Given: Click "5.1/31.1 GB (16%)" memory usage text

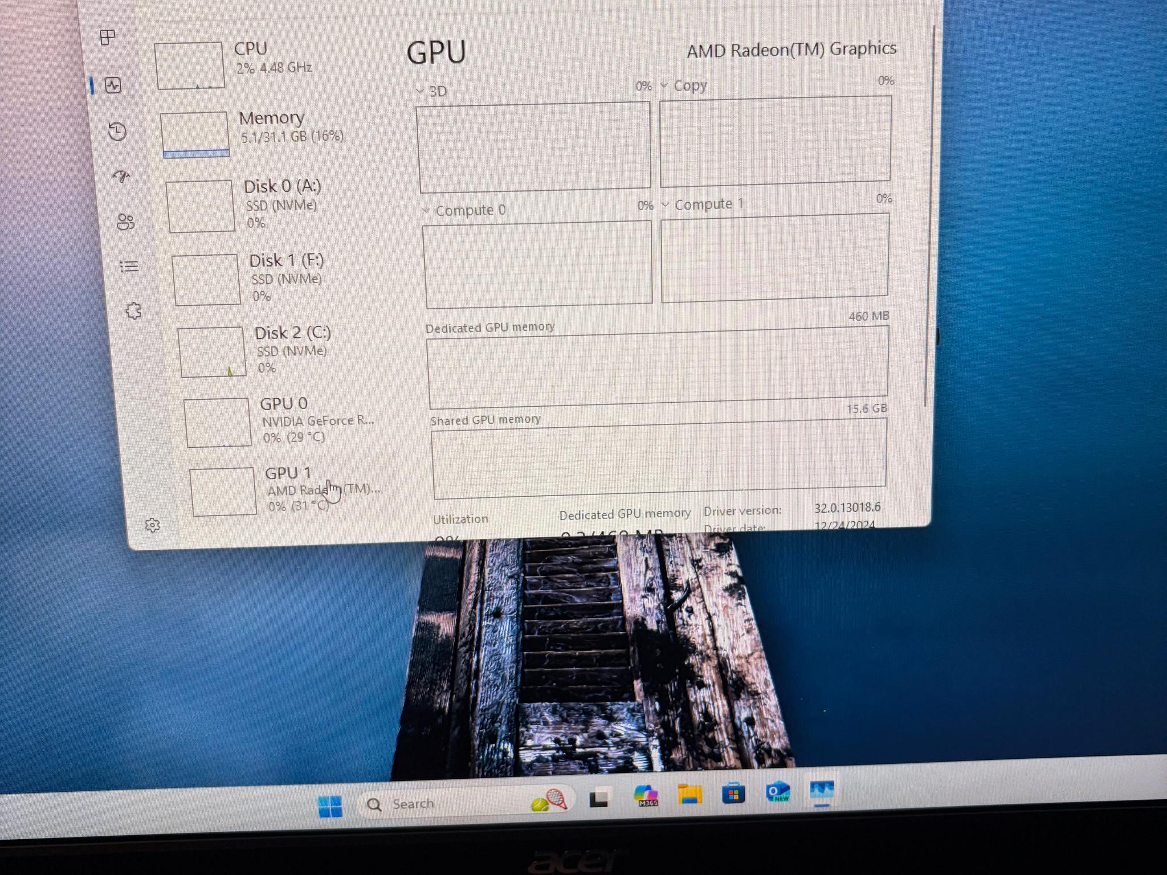Looking at the screenshot, I should (x=292, y=137).
